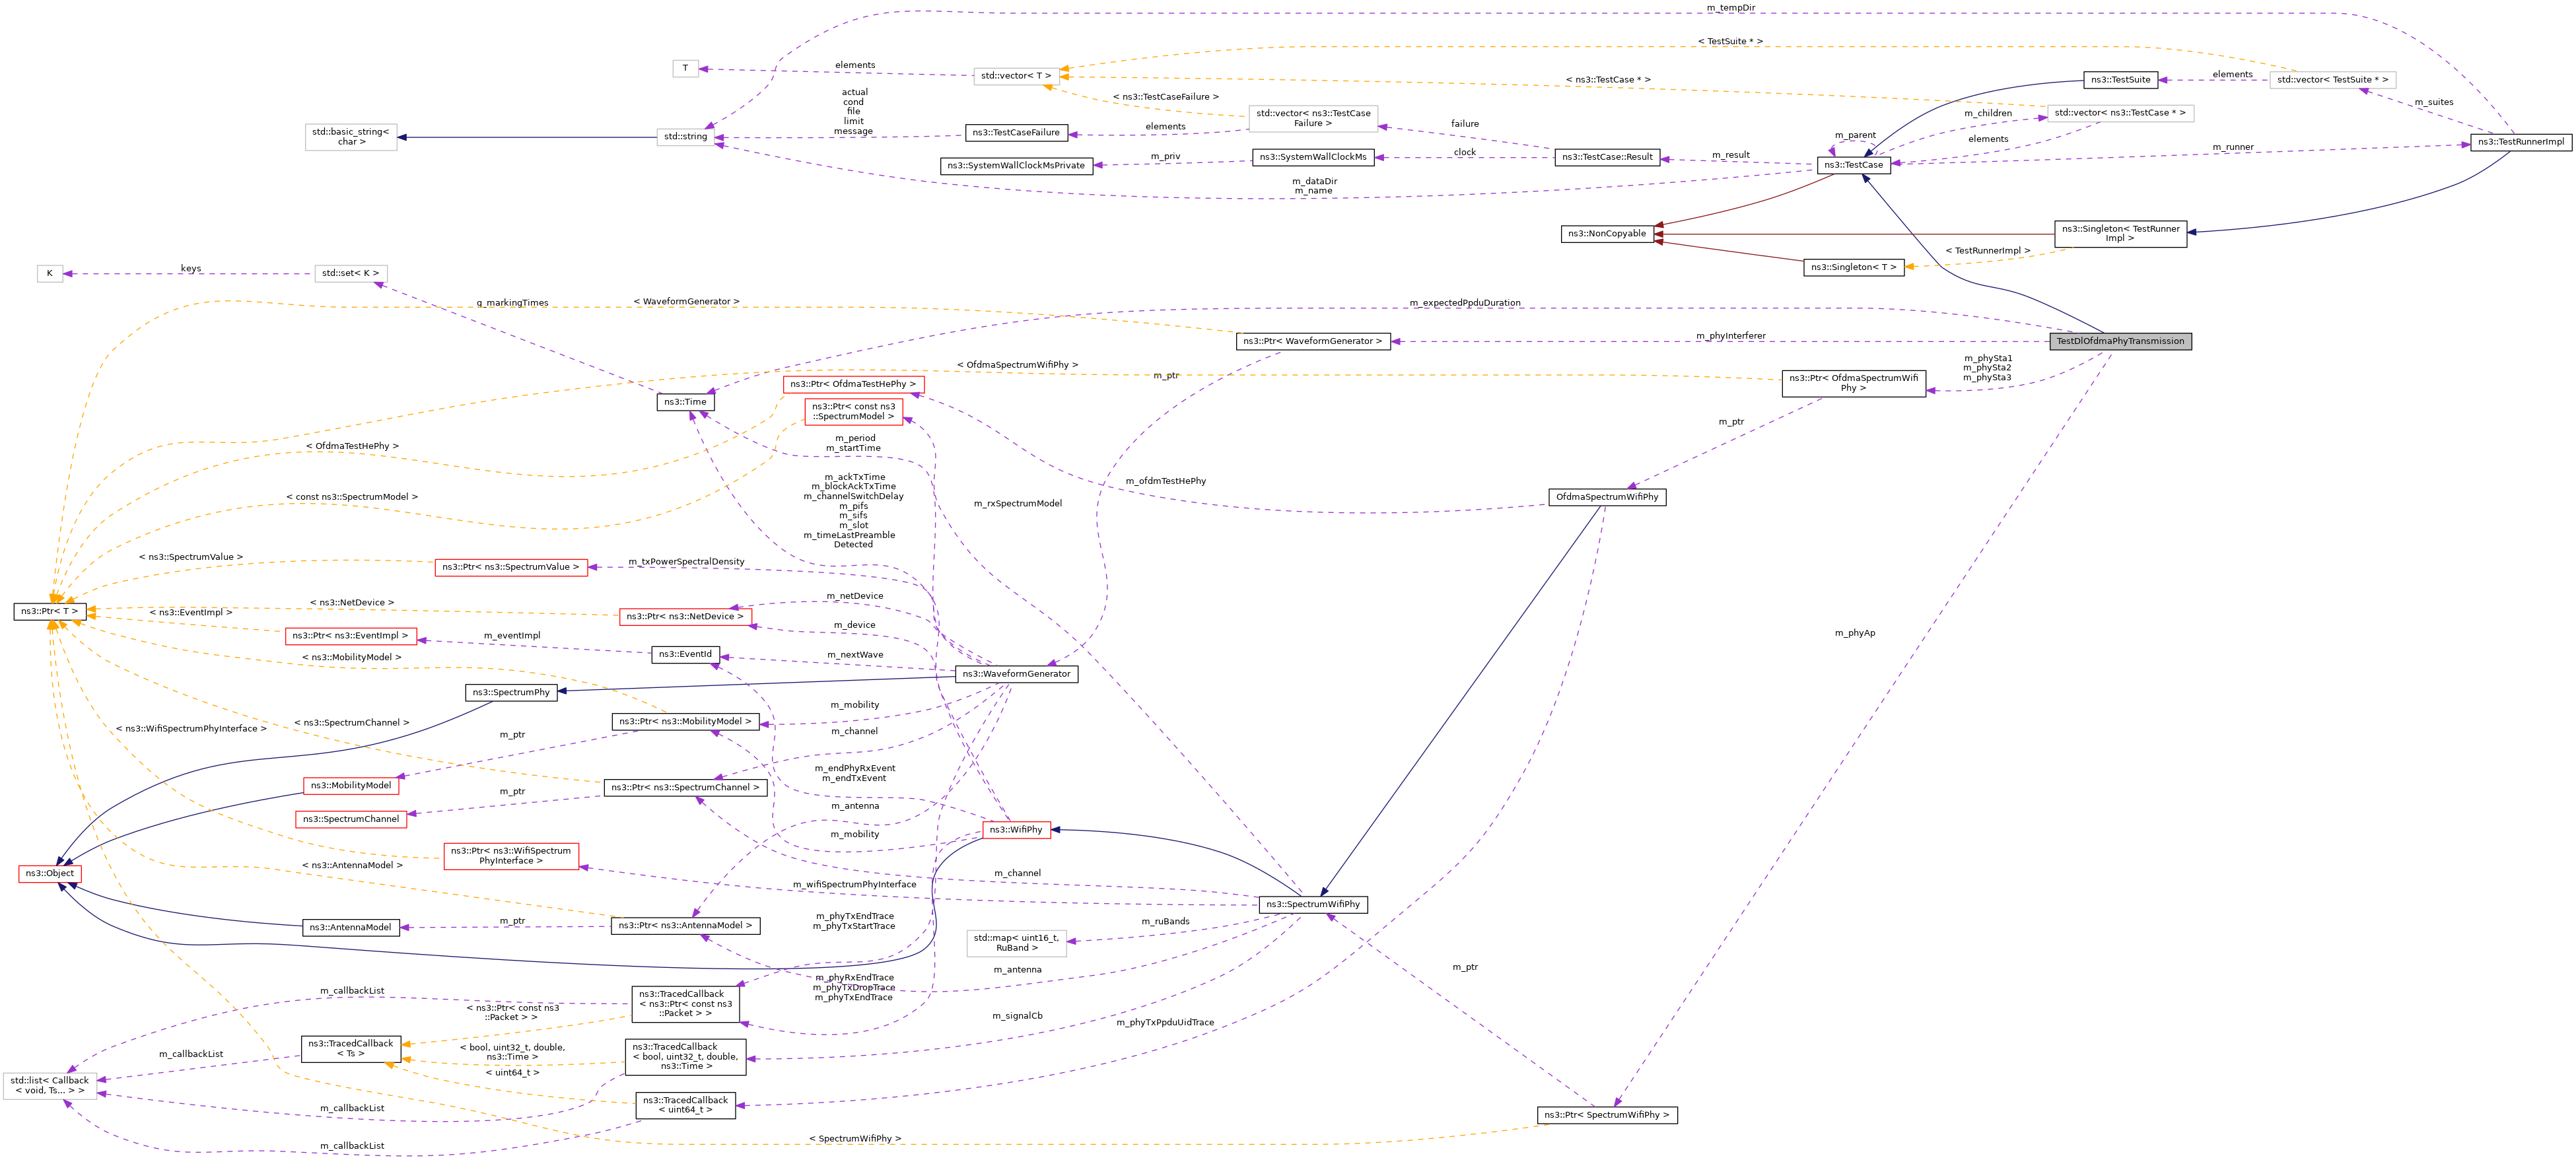The image size is (2576, 1160).
Task: Open the OfdmaSpectrumWifiPhy node
Action: 1607,497
